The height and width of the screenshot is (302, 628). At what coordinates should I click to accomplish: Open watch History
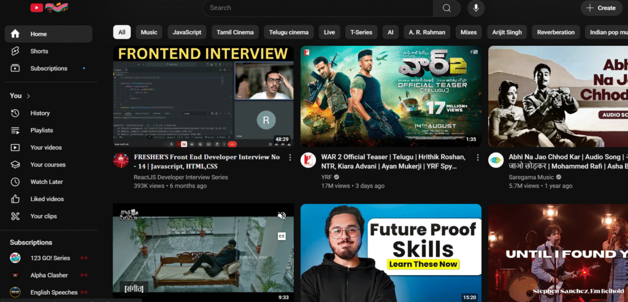click(48, 113)
